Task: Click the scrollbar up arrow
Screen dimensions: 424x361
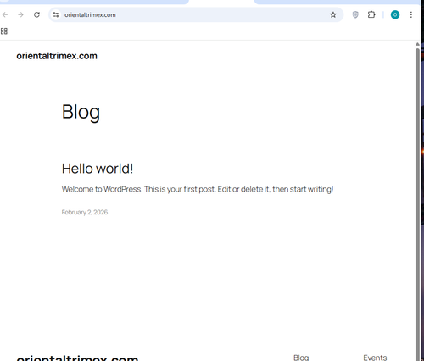Action: pyautogui.click(x=417, y=44)
